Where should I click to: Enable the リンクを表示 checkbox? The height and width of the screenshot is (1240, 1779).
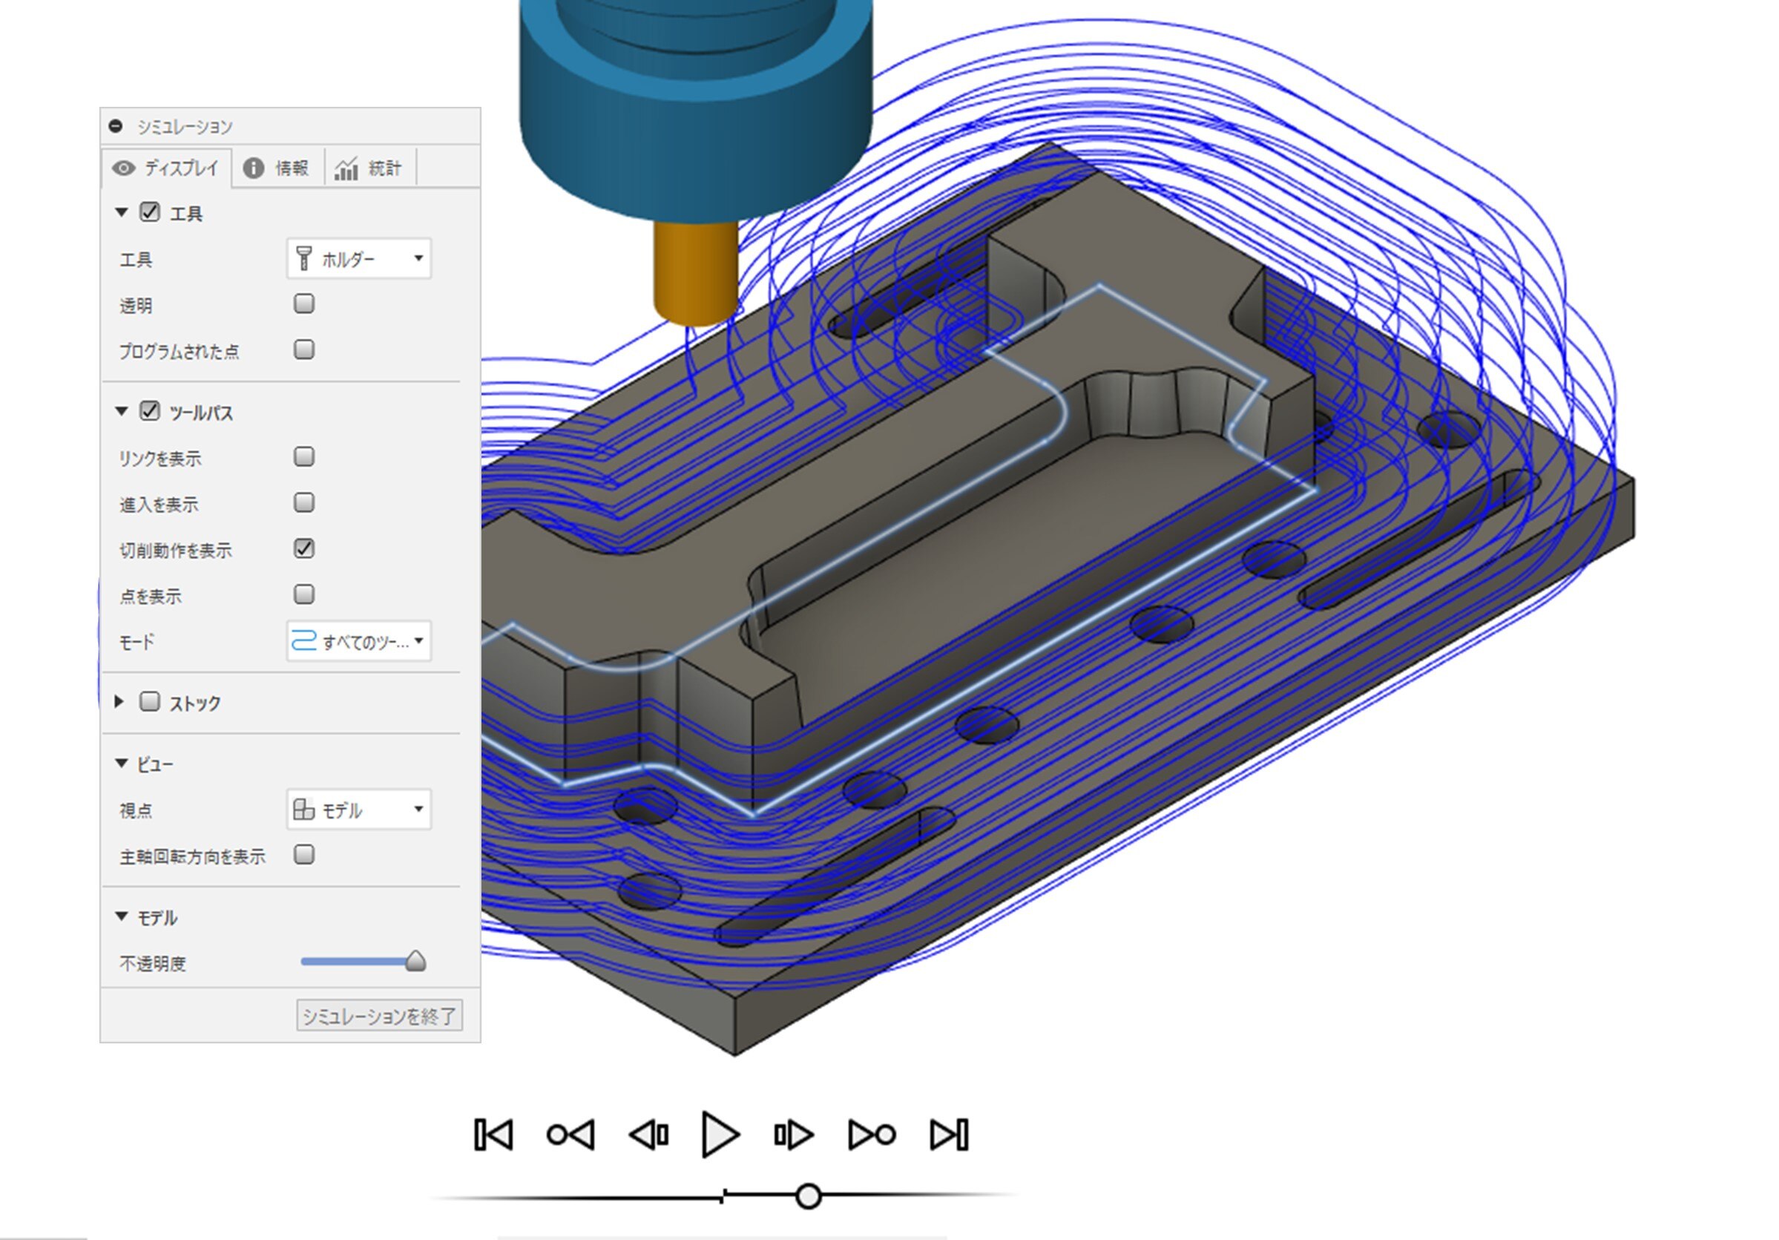click(303, 456)
